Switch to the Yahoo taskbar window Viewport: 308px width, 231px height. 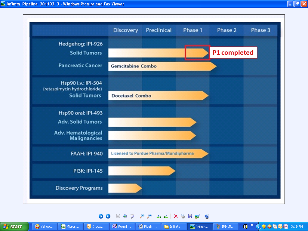(x=45, y=226)
